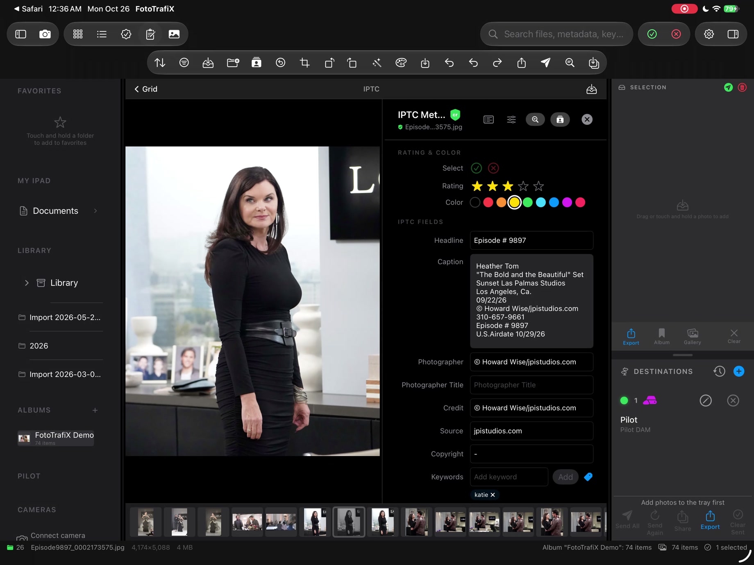Toggle the Pilot destination green status dot
The height and width of the screenshot is (565, 754).
tap(624, 400)
